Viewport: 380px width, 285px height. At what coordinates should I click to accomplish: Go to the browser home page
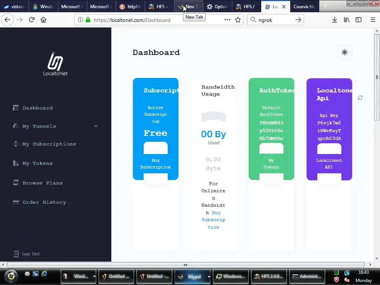tap(43, 20)
